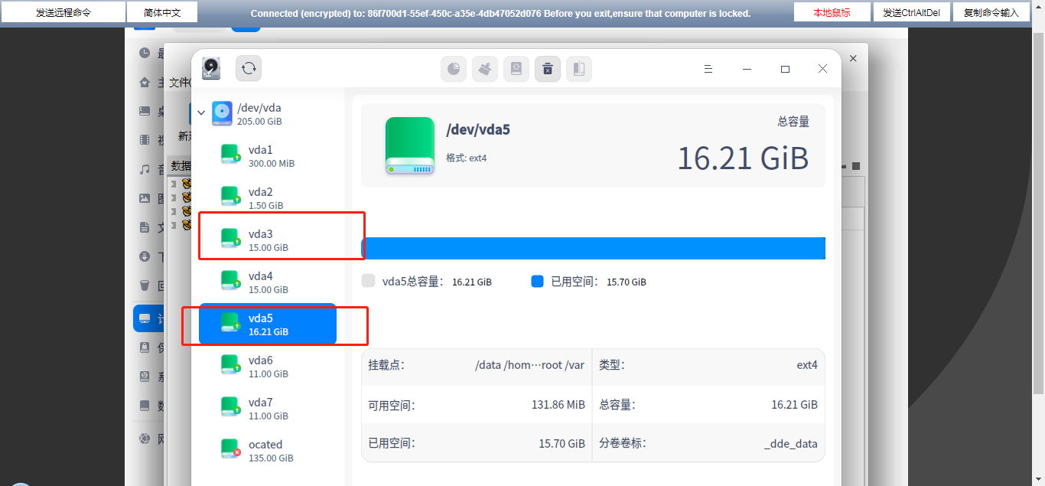Screen dimensions: 1045x486
Task: Select partition vda4 15.00 GiB
Action: (268, 282)
